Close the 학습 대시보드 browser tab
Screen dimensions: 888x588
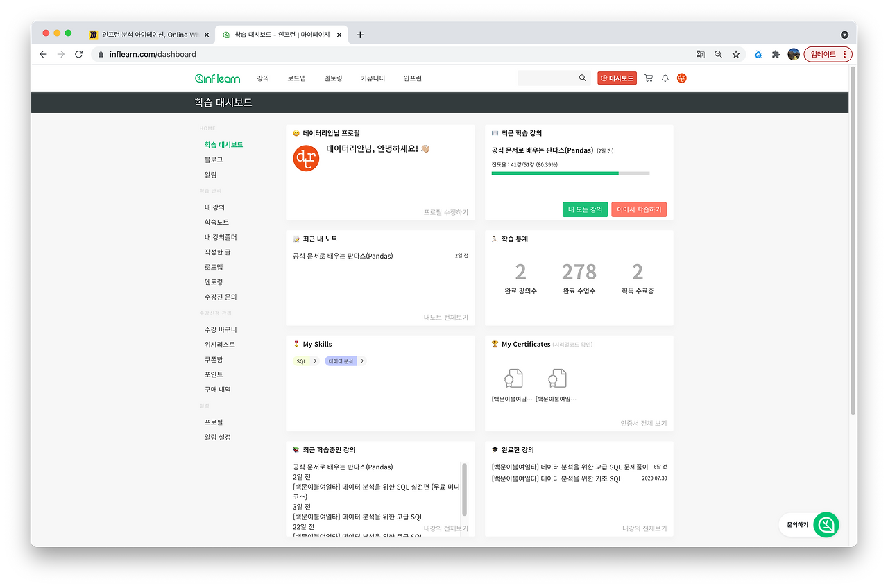[341, 35]
